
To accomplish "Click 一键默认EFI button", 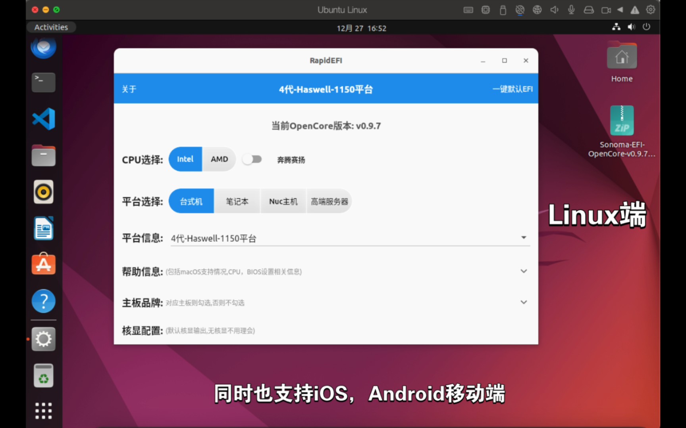I will tap(513, 89).
